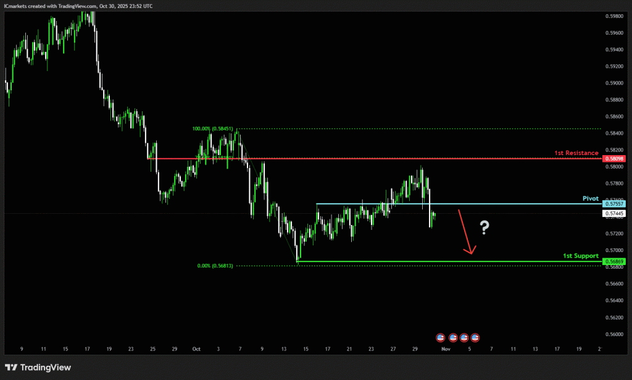Select the 'Pivot' text label
Viewport: 632px width, 380px height.
pyautogui.click(x=591, y=198)
